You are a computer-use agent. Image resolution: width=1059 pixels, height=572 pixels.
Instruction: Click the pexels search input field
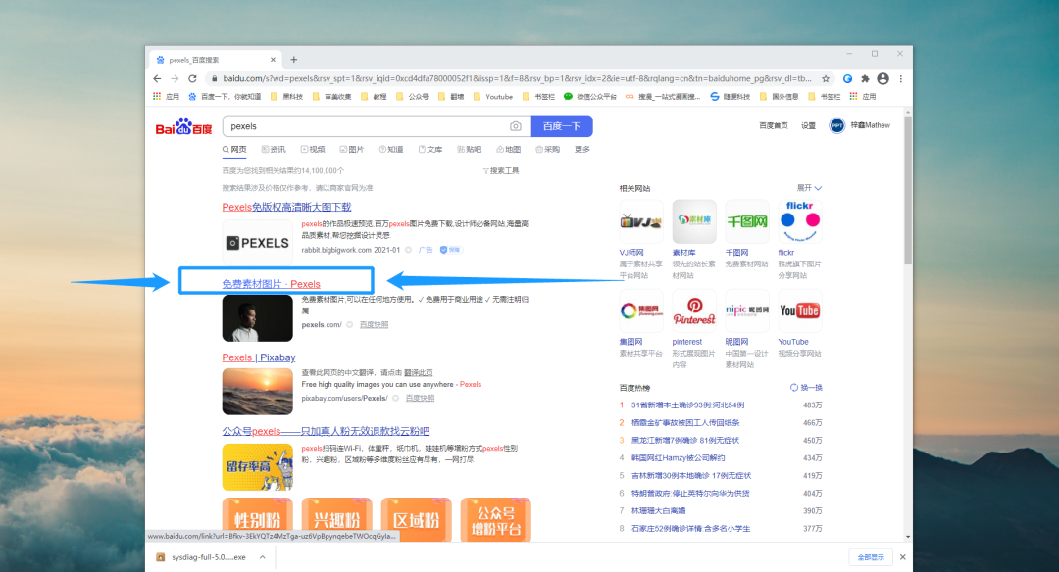[368, 126]
